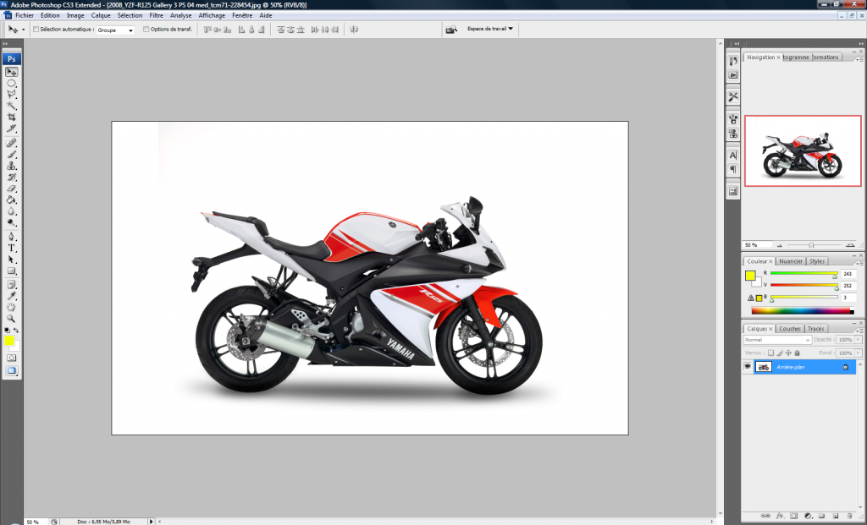The image size is (867, 525).
Task: Select the Zoom tool
Action: point(11,319)
